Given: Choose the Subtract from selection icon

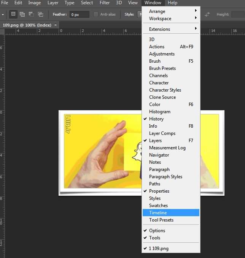Looking at the screenshot, I should point(31,14).
